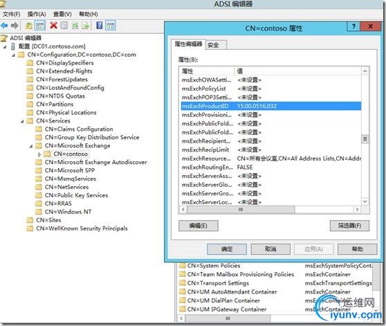Click the 值 column header

pyautogui.click(x=297, y=71)
